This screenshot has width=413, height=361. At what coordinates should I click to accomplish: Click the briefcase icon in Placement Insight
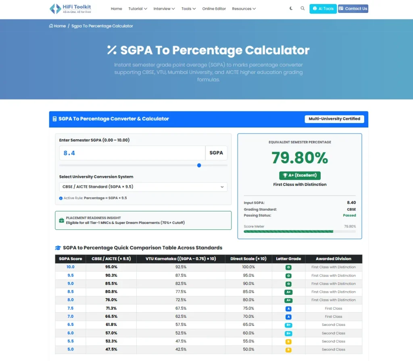click(x=62, y=220)
